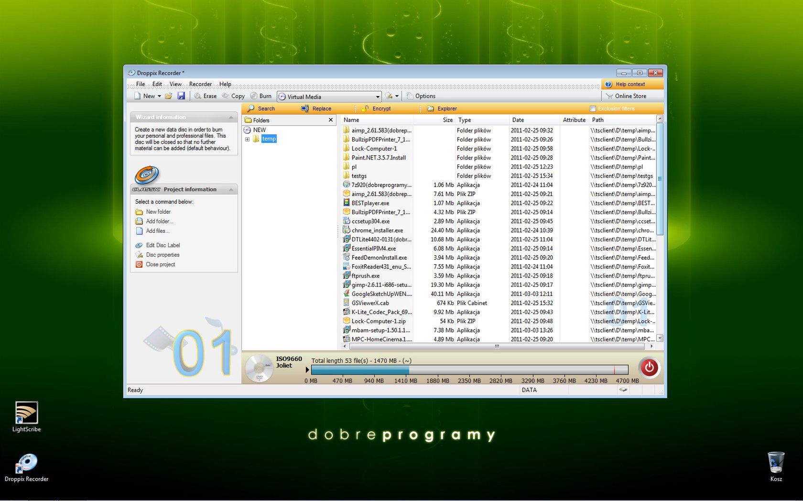Select the testgs folder row

pos(498,176)
